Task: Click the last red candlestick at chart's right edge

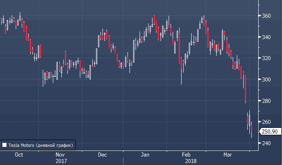Action: click(251, 129)
